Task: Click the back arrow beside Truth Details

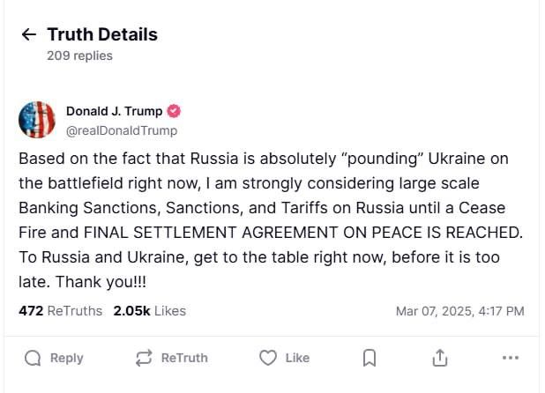Action: click(x=29, y=35)
